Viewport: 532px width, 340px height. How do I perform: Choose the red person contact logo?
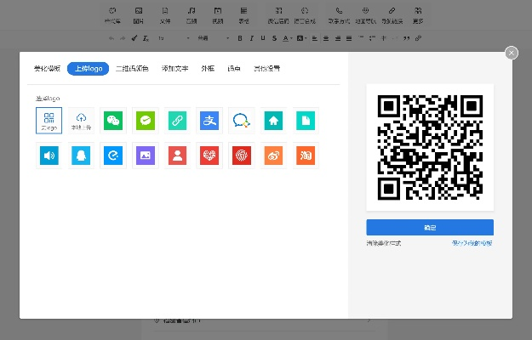(x=177, y=156)
